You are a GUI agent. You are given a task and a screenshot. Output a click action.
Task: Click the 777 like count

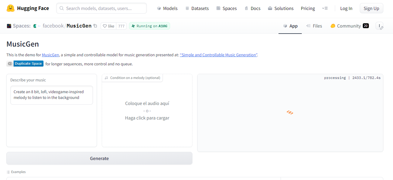pyautogui.click(x=121, y=26)
